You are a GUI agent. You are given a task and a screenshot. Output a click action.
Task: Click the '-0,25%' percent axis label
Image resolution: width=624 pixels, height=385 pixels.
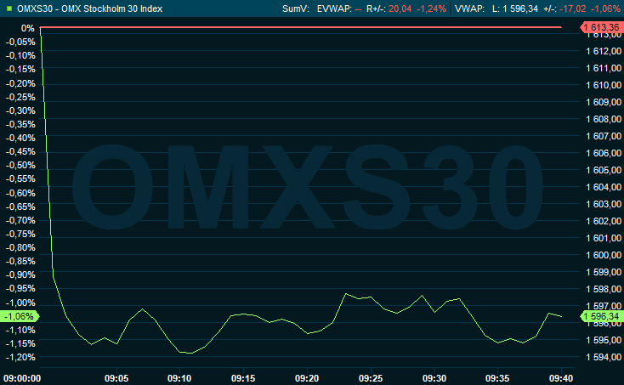pyautogui.click(x=20, y=97)
